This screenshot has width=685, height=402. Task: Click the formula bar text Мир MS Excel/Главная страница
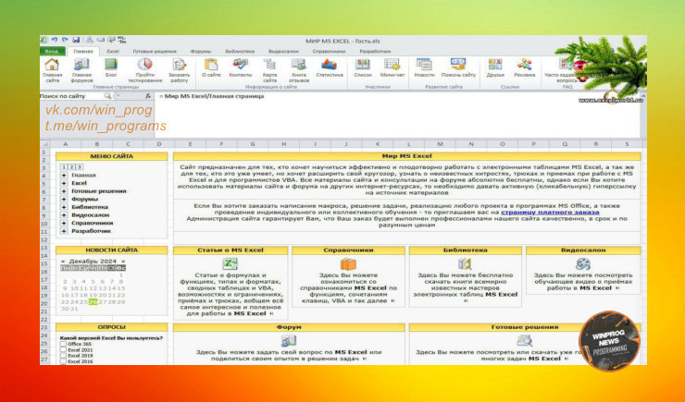[214, 96]
